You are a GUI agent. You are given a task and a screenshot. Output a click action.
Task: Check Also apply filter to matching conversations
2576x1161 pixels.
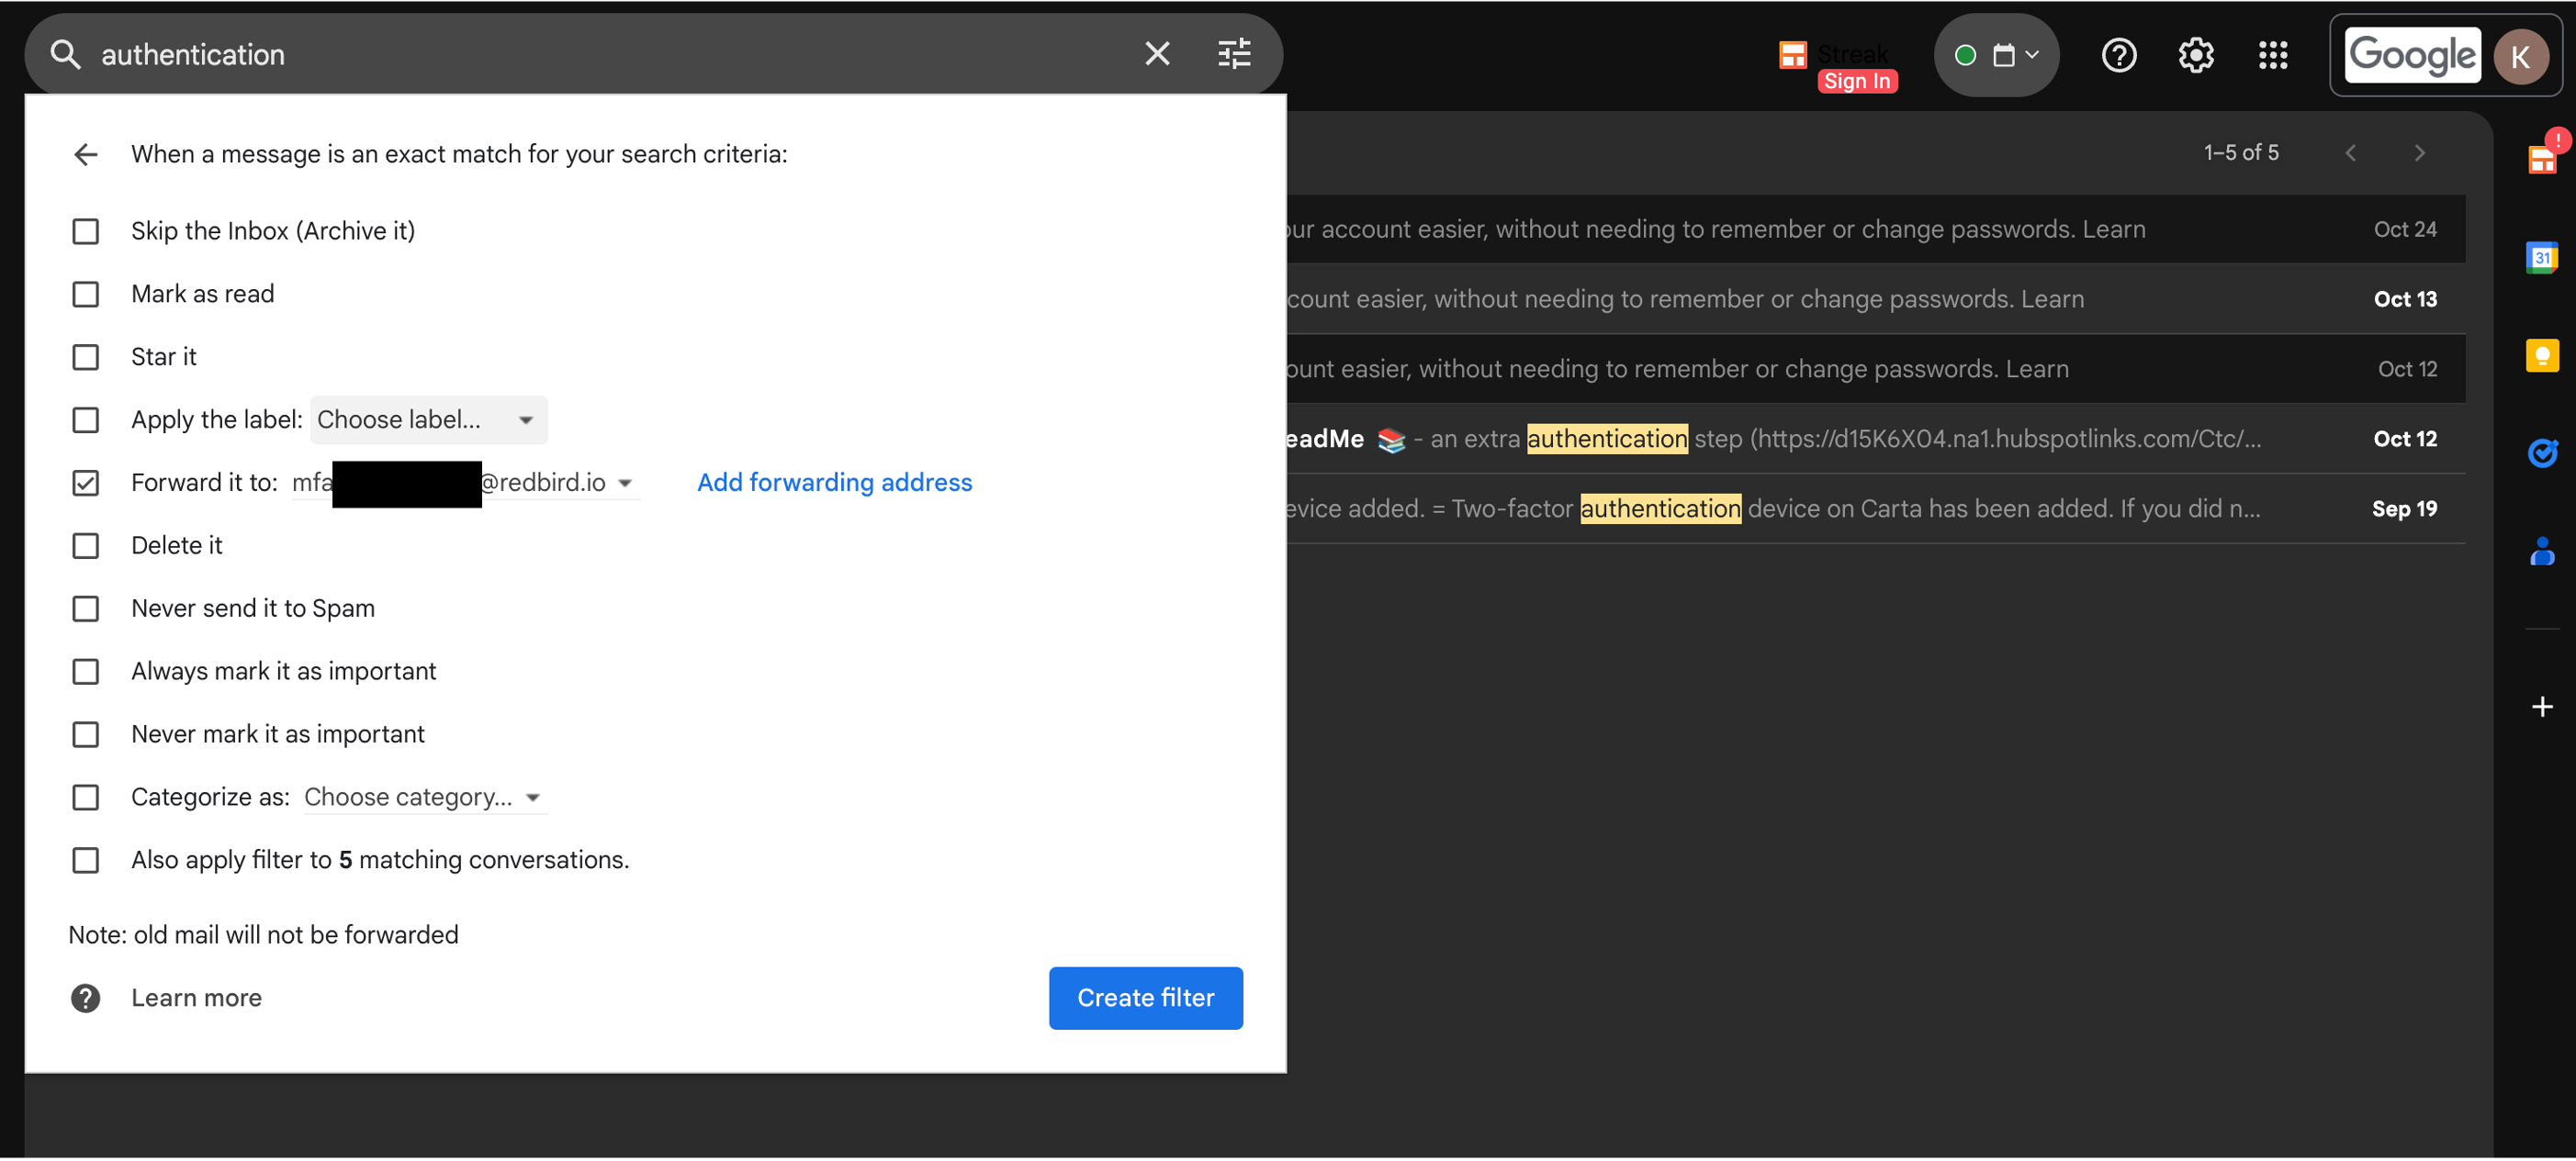tap(86, 860)
